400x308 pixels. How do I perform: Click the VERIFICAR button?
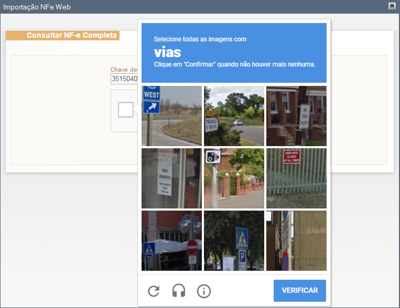(x=300, y=290)
